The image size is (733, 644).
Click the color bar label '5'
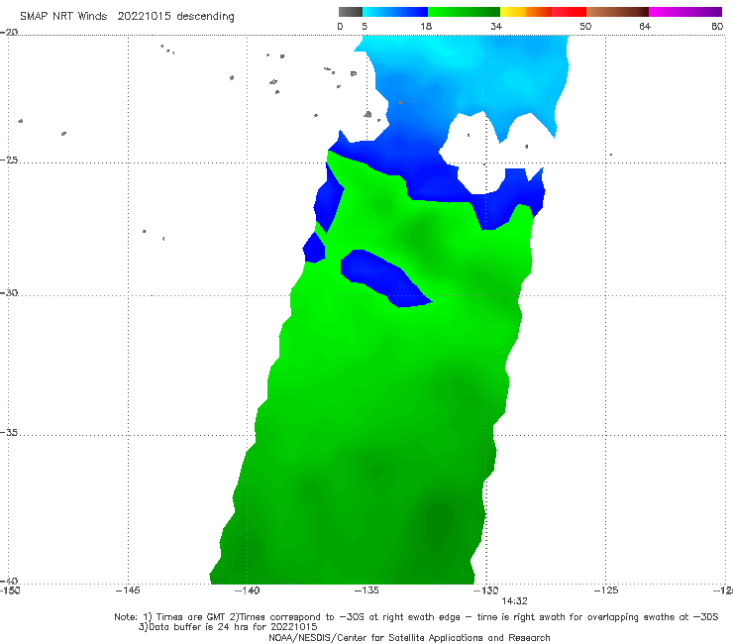pyautogui.click(x=365, y=27)
